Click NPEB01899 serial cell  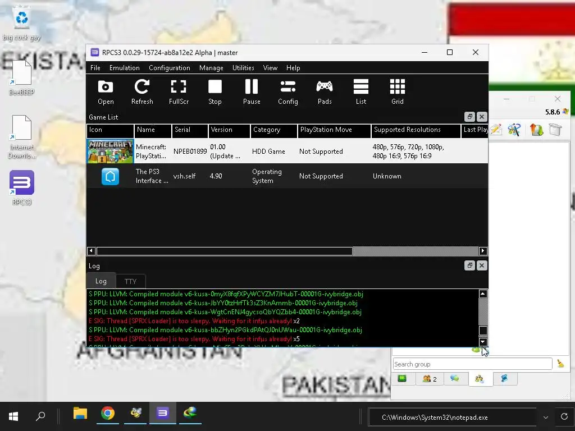tap(190, 152)
